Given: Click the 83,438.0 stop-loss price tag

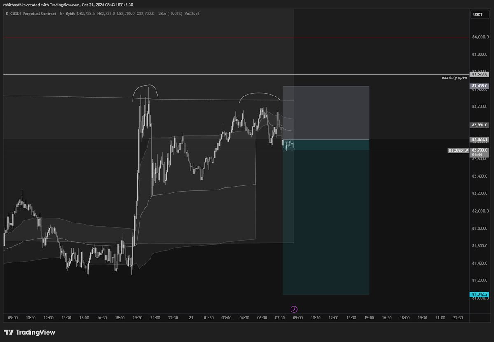Looking at the screenshot, I should [x=480, y=86].
